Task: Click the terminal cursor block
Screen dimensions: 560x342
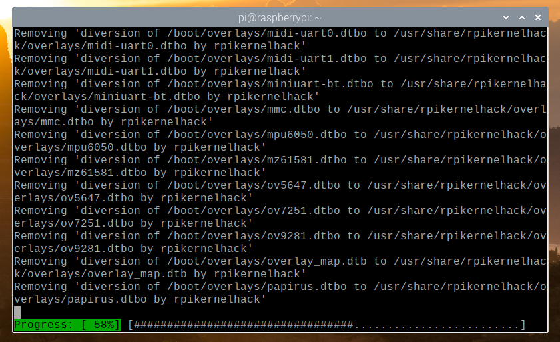Action: [x=17, y=312]
